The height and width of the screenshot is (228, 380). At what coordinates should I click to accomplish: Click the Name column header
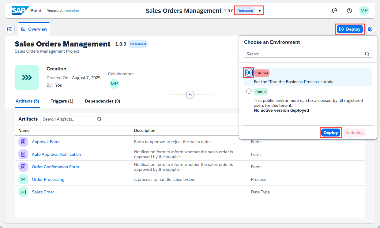pos(24,130)
